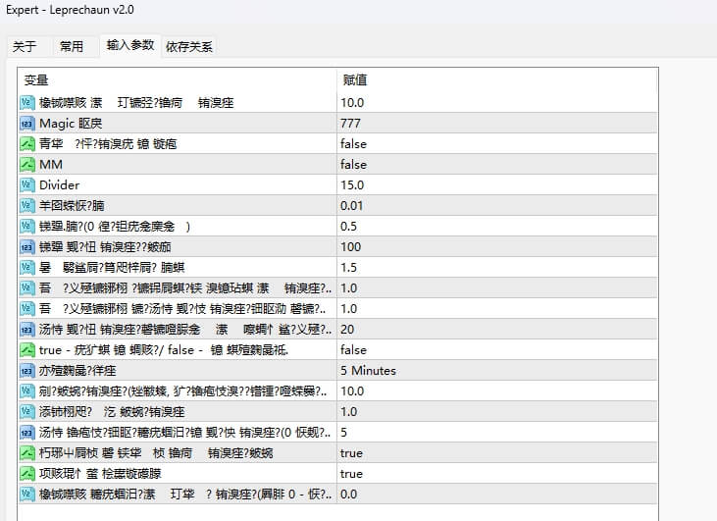This screenshot has height=521, width=717.
Task: Click the icon in the row valued 1.5
Action: (x=27, y=268)
